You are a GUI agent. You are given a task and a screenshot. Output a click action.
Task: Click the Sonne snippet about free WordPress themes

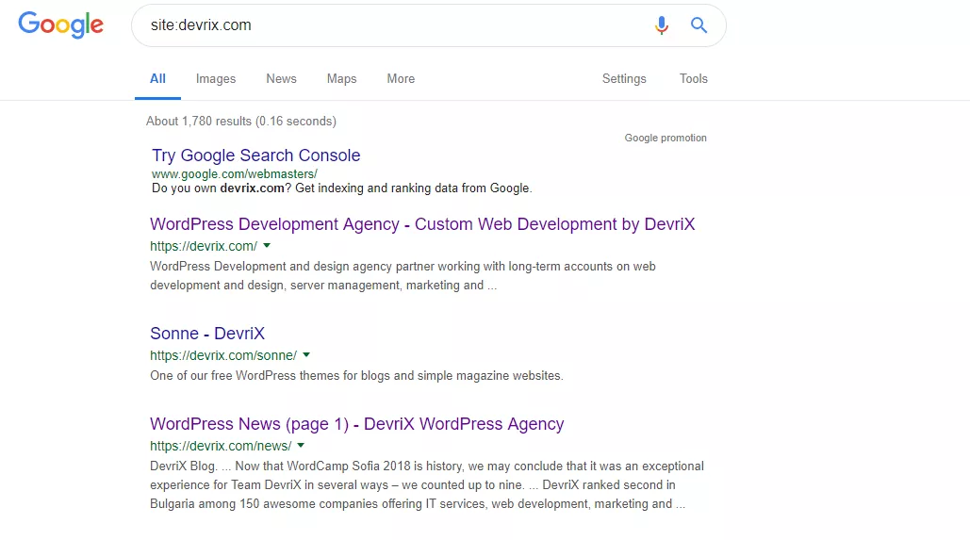tap(356, 375)
